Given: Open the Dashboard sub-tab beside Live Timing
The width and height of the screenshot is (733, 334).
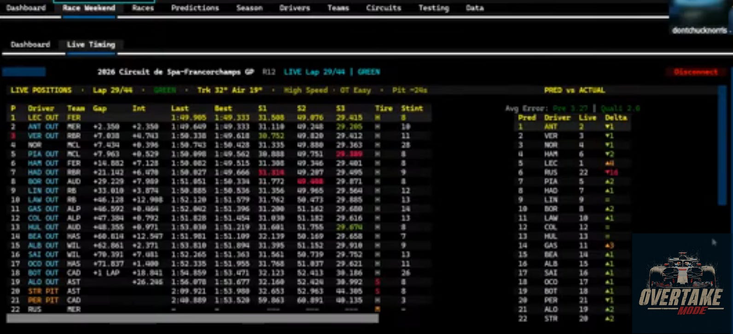Looking at the screenshot, I should [x=30, y=45].
